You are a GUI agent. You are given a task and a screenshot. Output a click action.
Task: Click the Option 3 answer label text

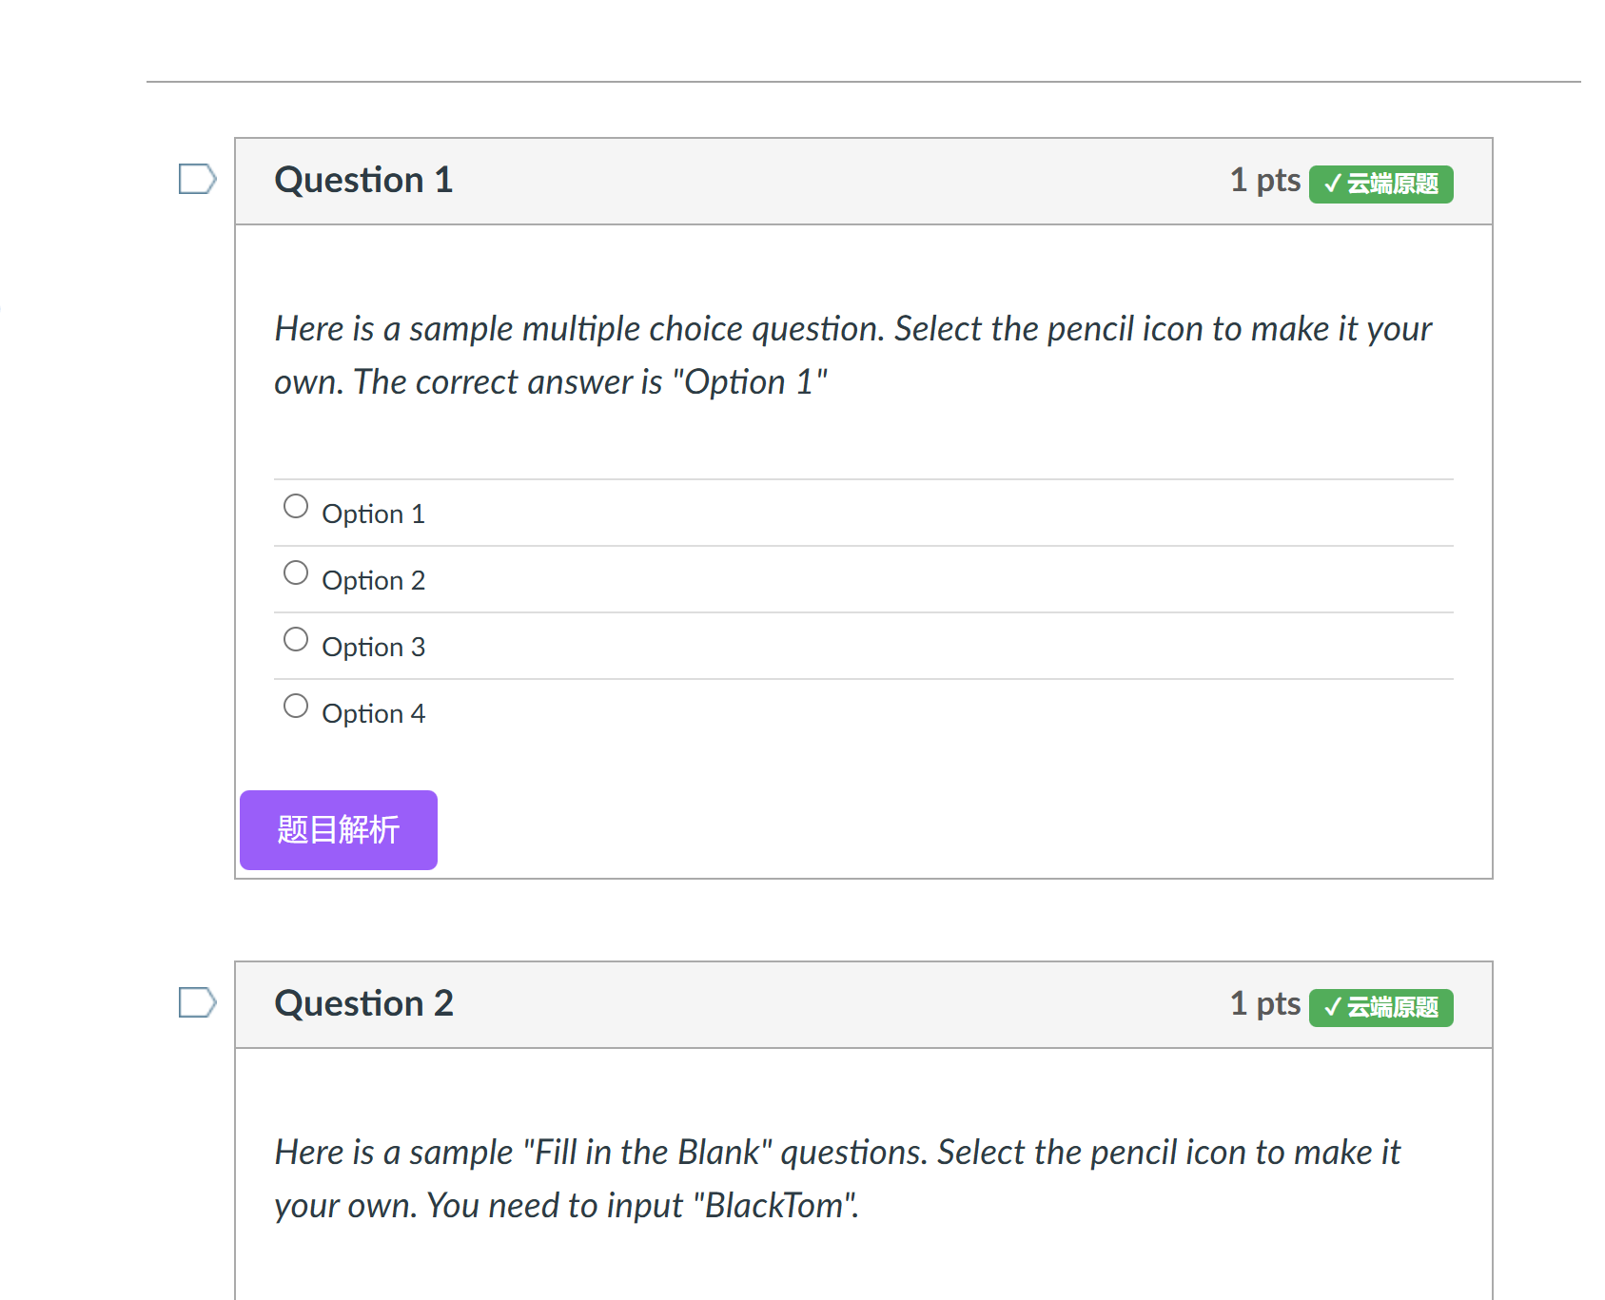373,648
